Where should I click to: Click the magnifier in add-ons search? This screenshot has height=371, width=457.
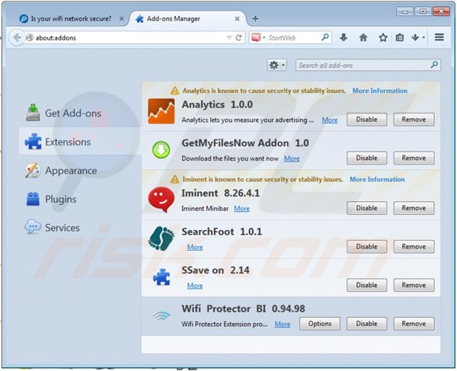coord(434,65)
